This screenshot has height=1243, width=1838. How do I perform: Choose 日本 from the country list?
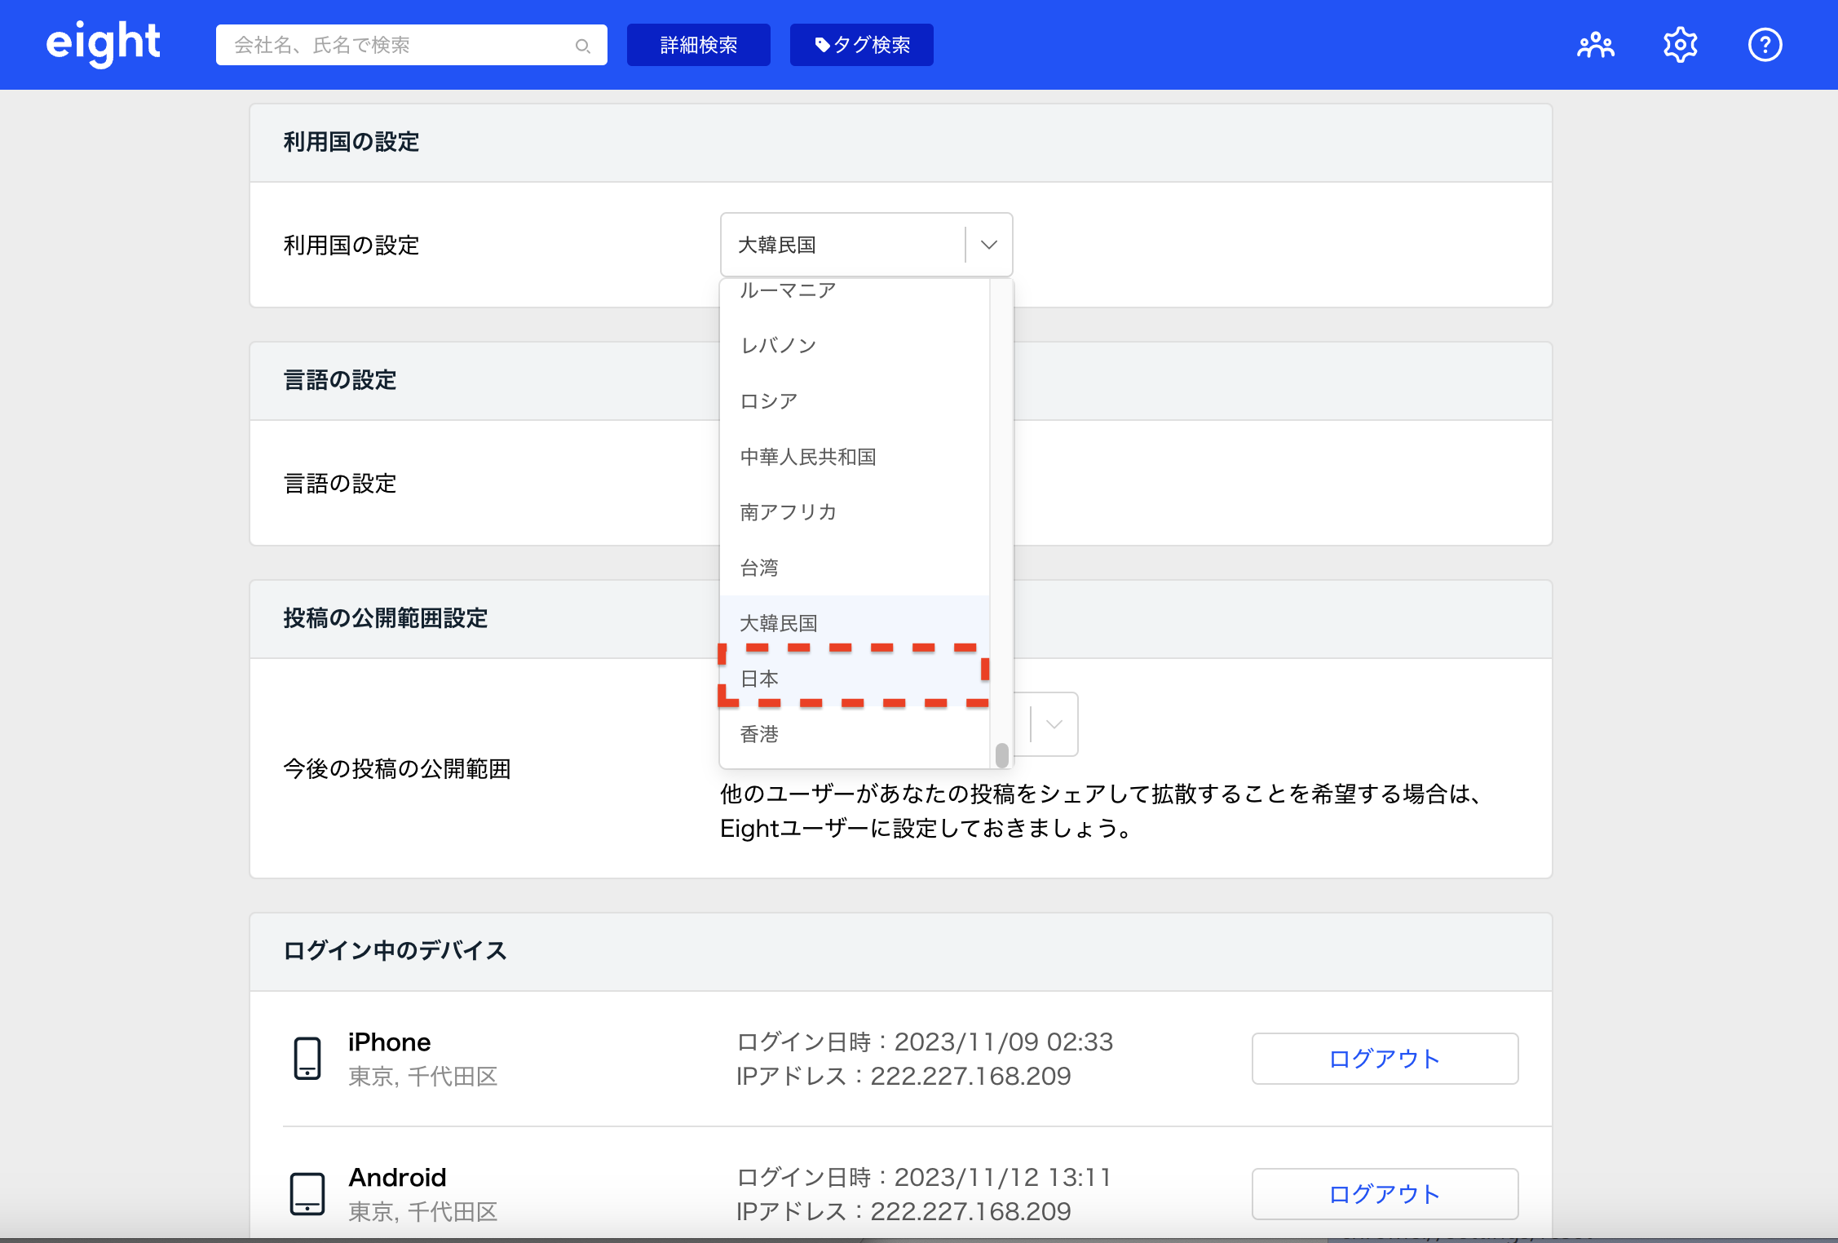point(855,679)
